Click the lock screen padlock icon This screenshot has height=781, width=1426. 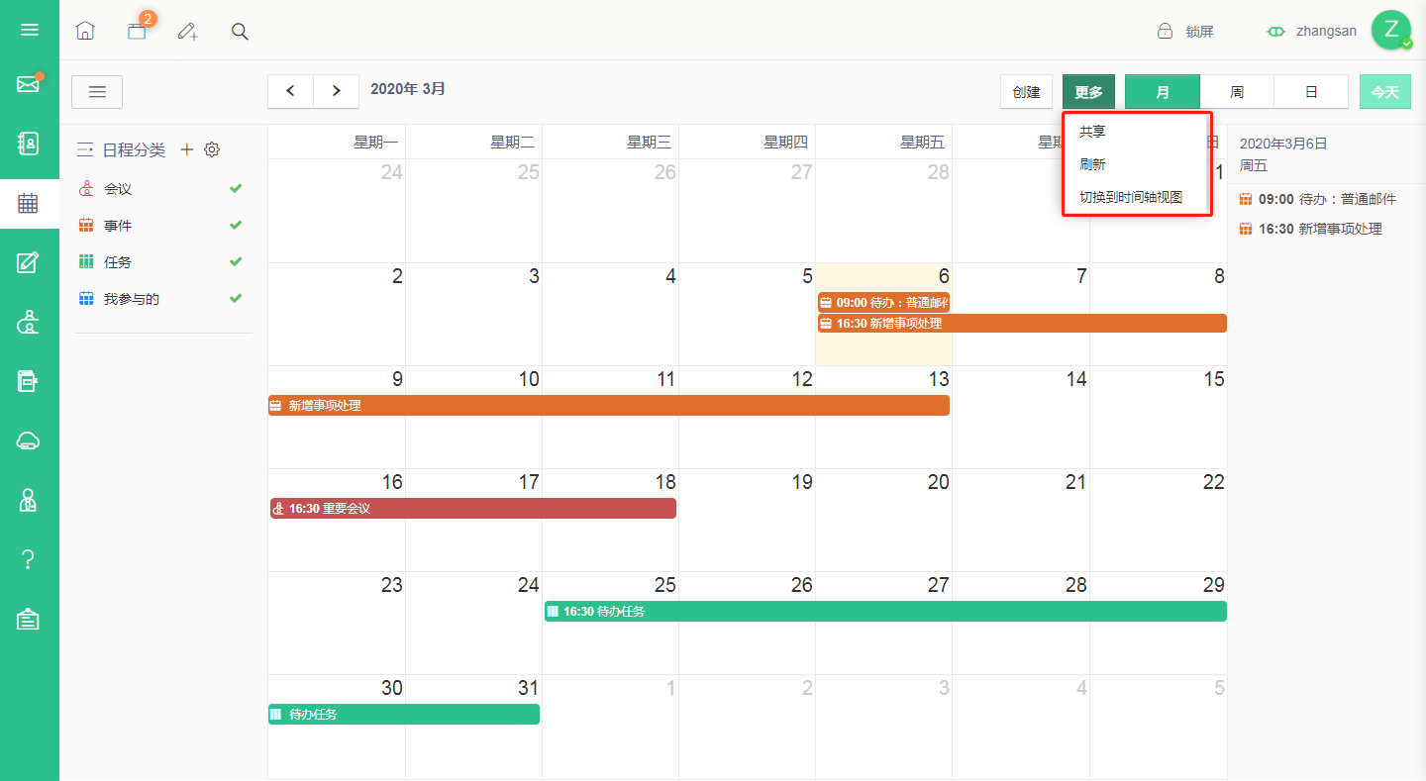[x=1166, y=31]
